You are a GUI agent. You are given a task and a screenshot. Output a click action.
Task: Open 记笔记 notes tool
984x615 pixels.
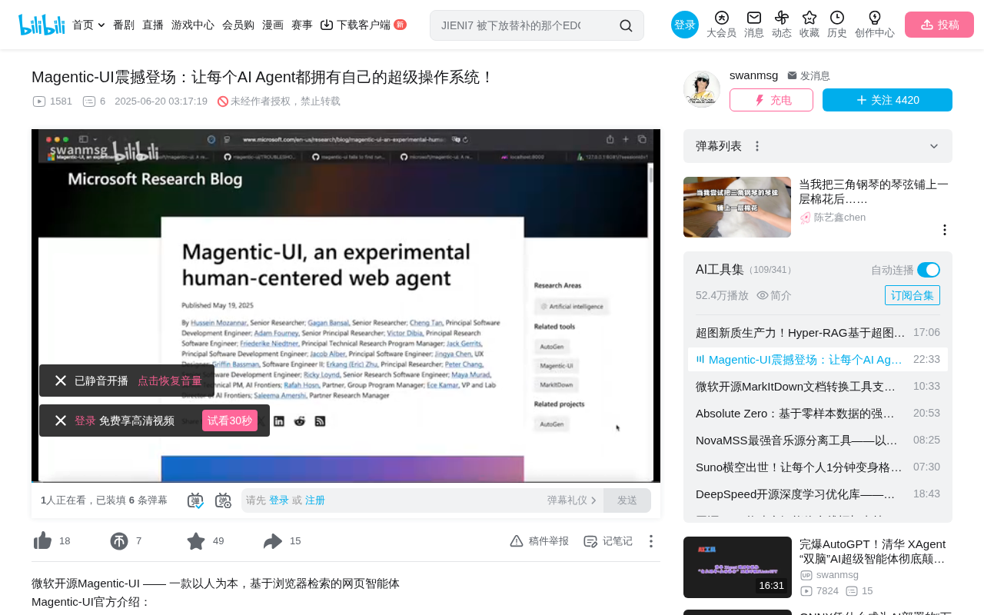tap(608, 541)
